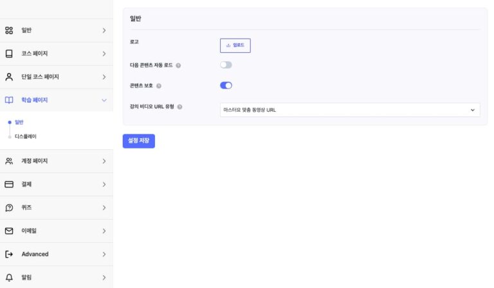This screenshot has height=288, width=494.
Task: Click the 일반 grid icon in sidebar
Action: (9, 30)
